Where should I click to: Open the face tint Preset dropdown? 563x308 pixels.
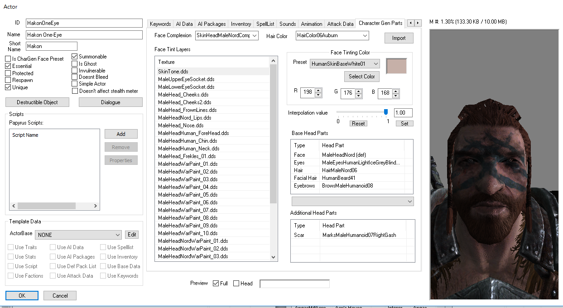(345, 64)
